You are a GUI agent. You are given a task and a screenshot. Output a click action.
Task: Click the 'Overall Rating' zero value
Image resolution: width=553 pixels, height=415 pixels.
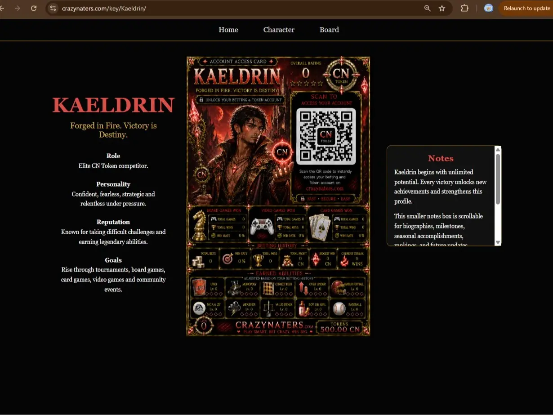coord(306,73)
